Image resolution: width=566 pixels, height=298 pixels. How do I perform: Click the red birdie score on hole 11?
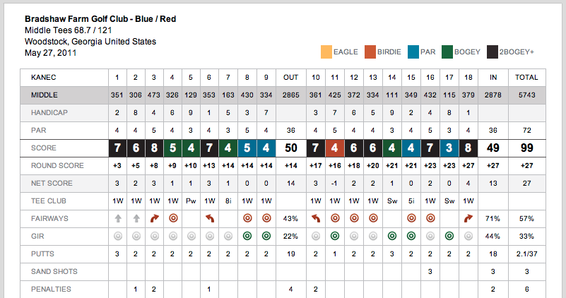tap(335, 148)
